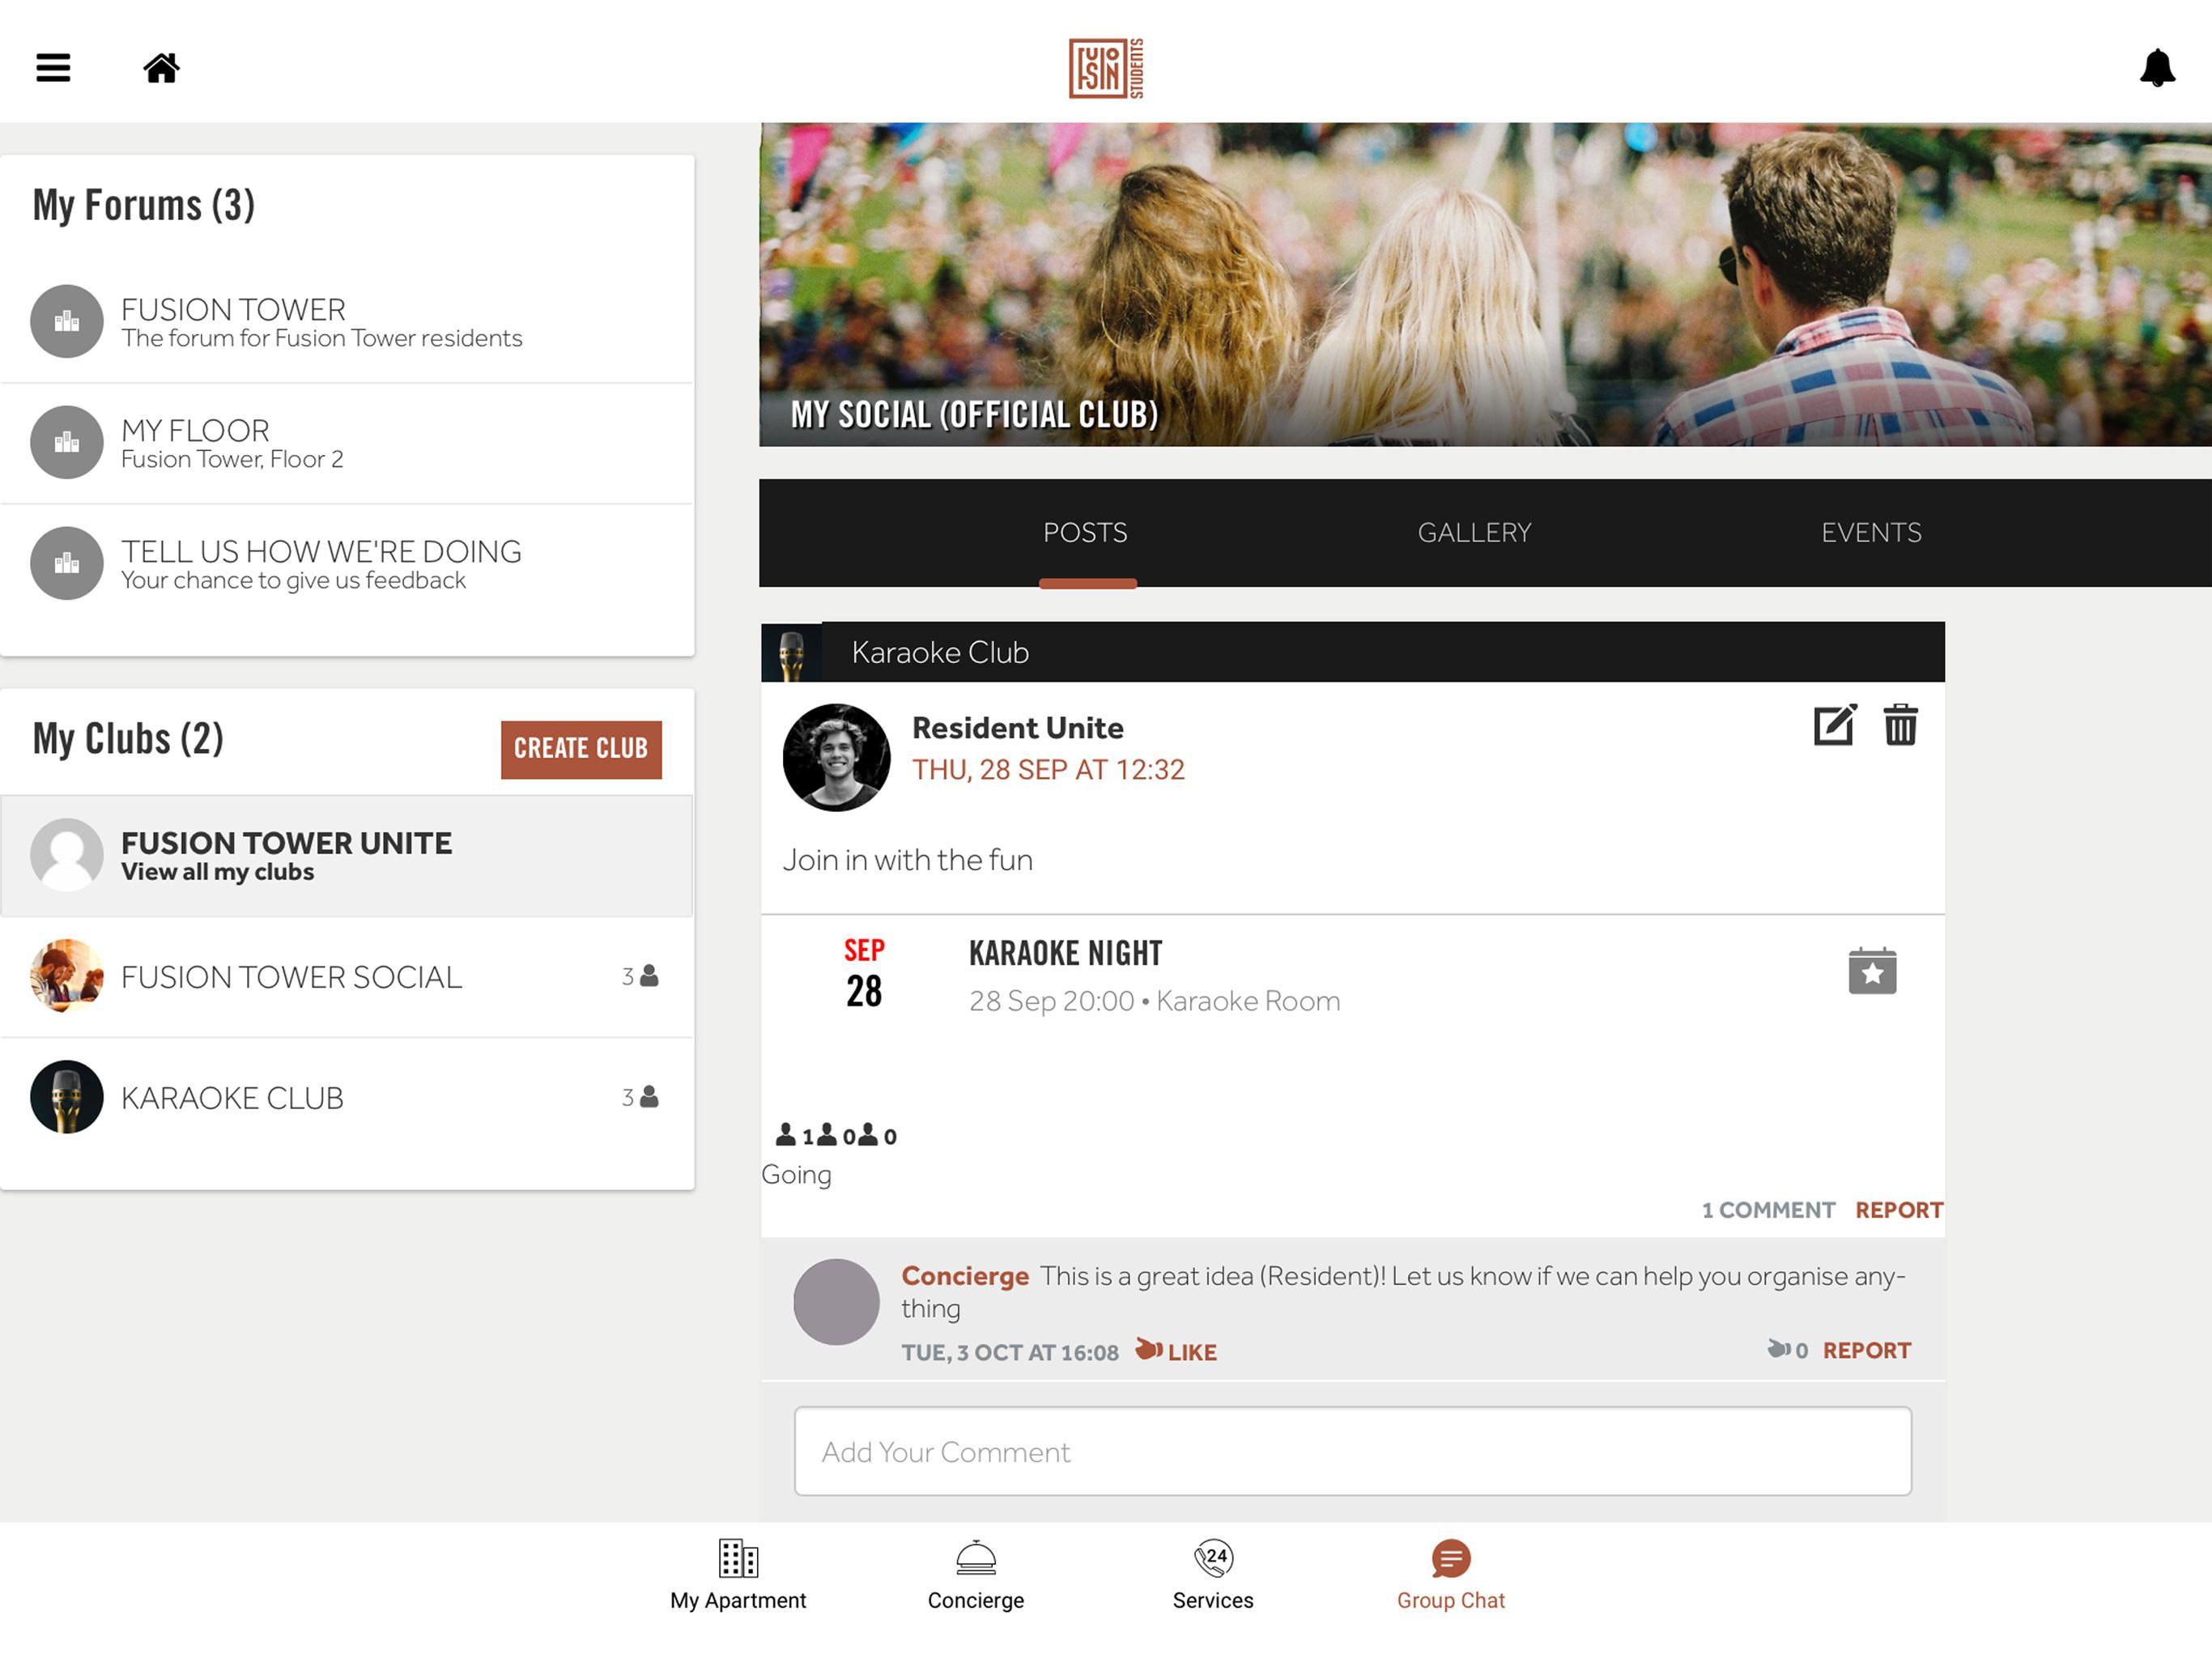This screenshot has width=2212, height=1658.
Task: Click View all my clubs
Action: tap(217, 872)
